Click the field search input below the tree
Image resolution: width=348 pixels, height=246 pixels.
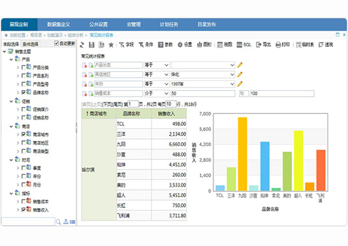(28, 222)
